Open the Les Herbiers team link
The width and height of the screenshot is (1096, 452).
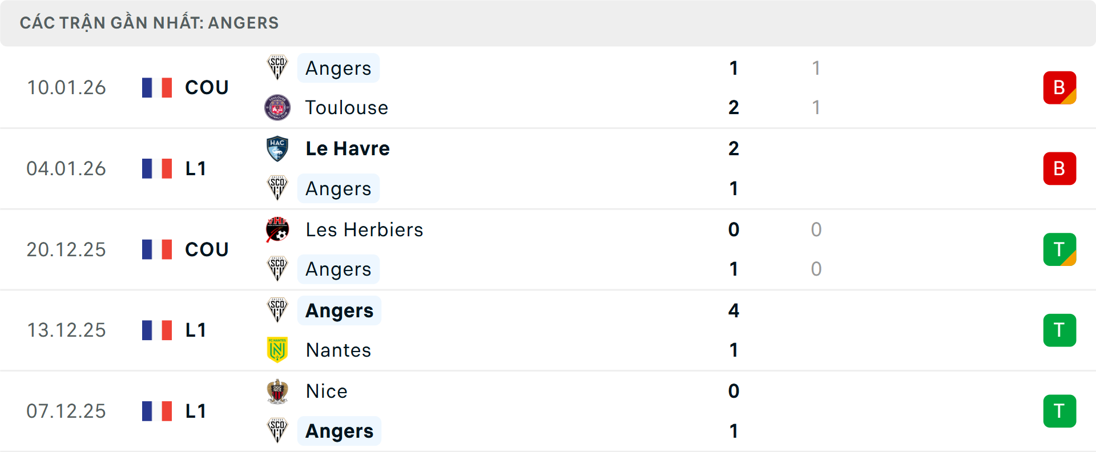[x=364, y=229]
